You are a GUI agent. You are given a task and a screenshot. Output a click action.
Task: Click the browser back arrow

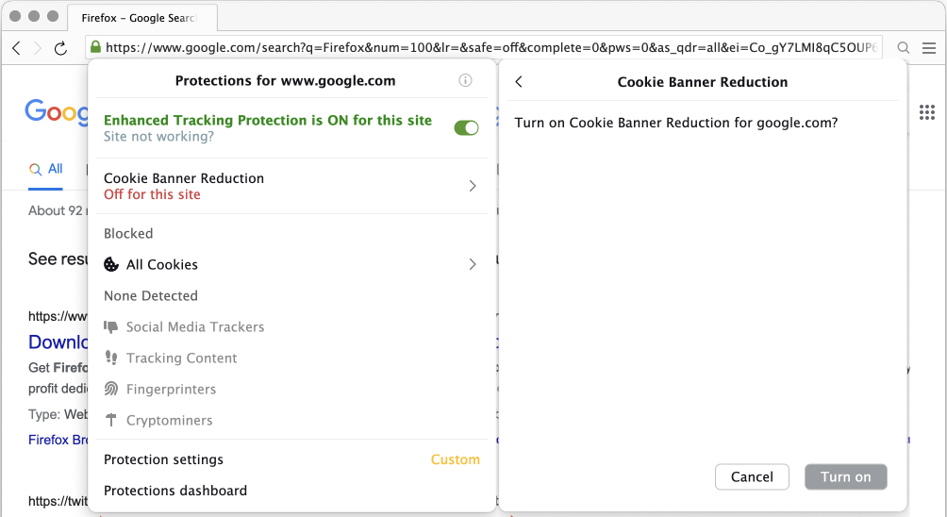coord(17,47)
